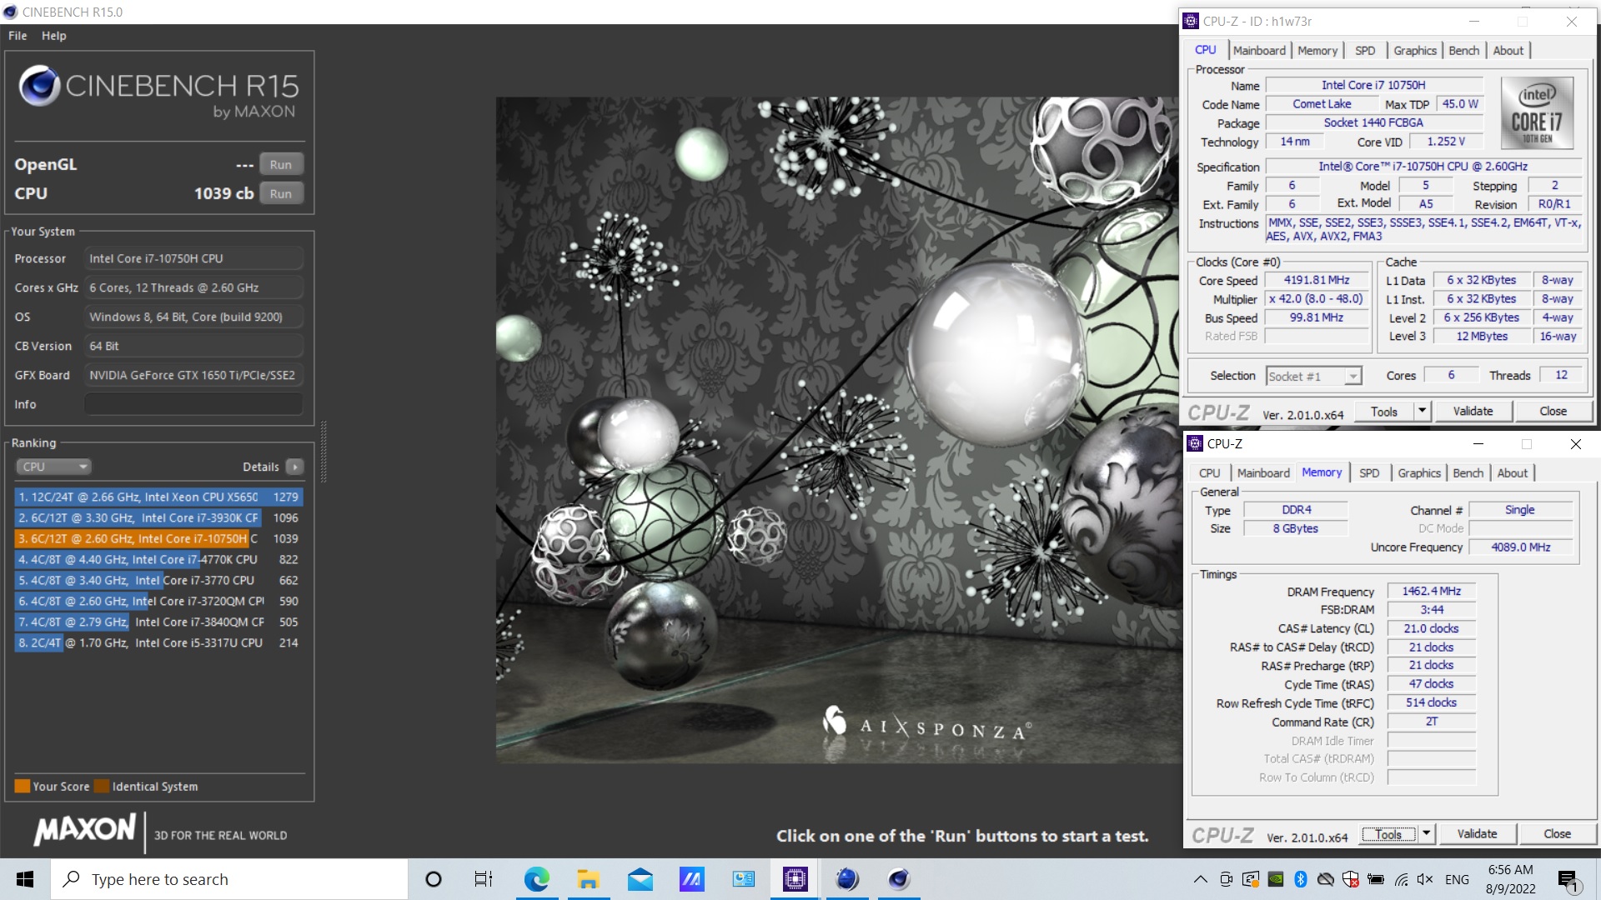Image resolution: width=1601 pixels, height=900 pixels.
Task: Open the Meet Now camera tray icon
Action: (1226, 879)
